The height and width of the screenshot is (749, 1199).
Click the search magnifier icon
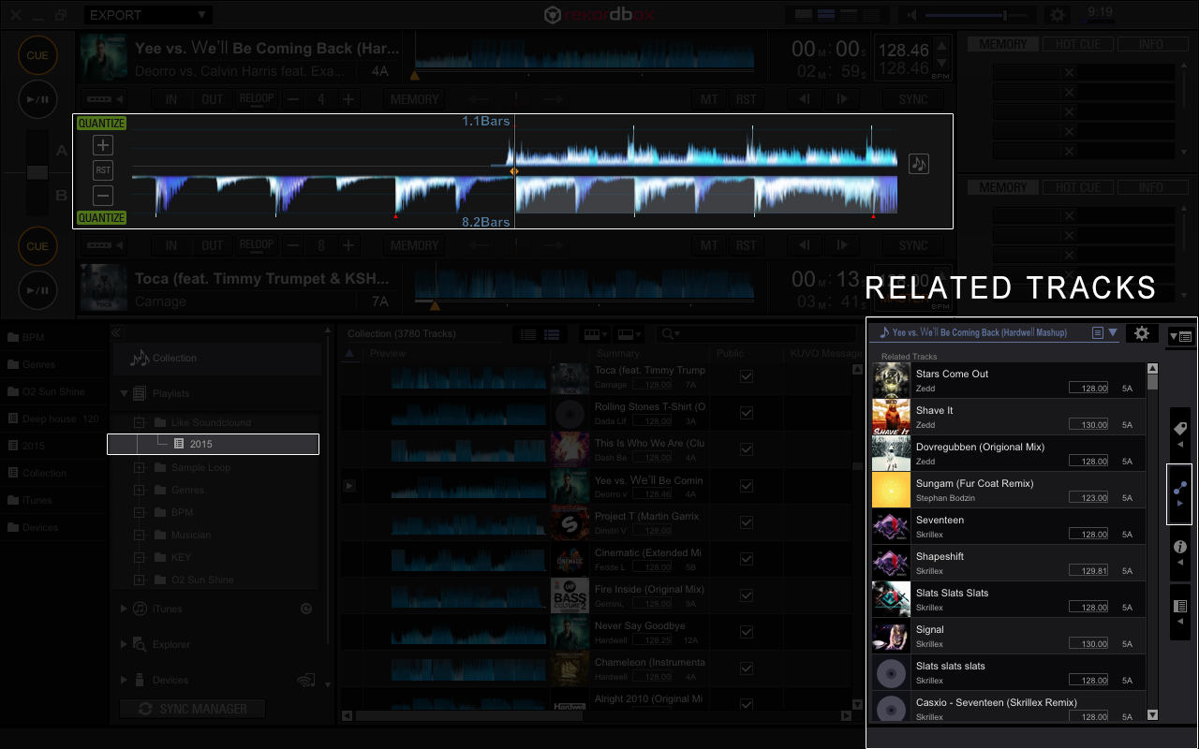pos(669,333)
